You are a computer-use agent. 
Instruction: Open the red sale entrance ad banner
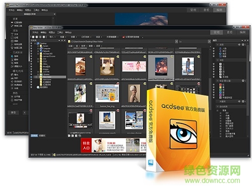click(x=86, y=145)
